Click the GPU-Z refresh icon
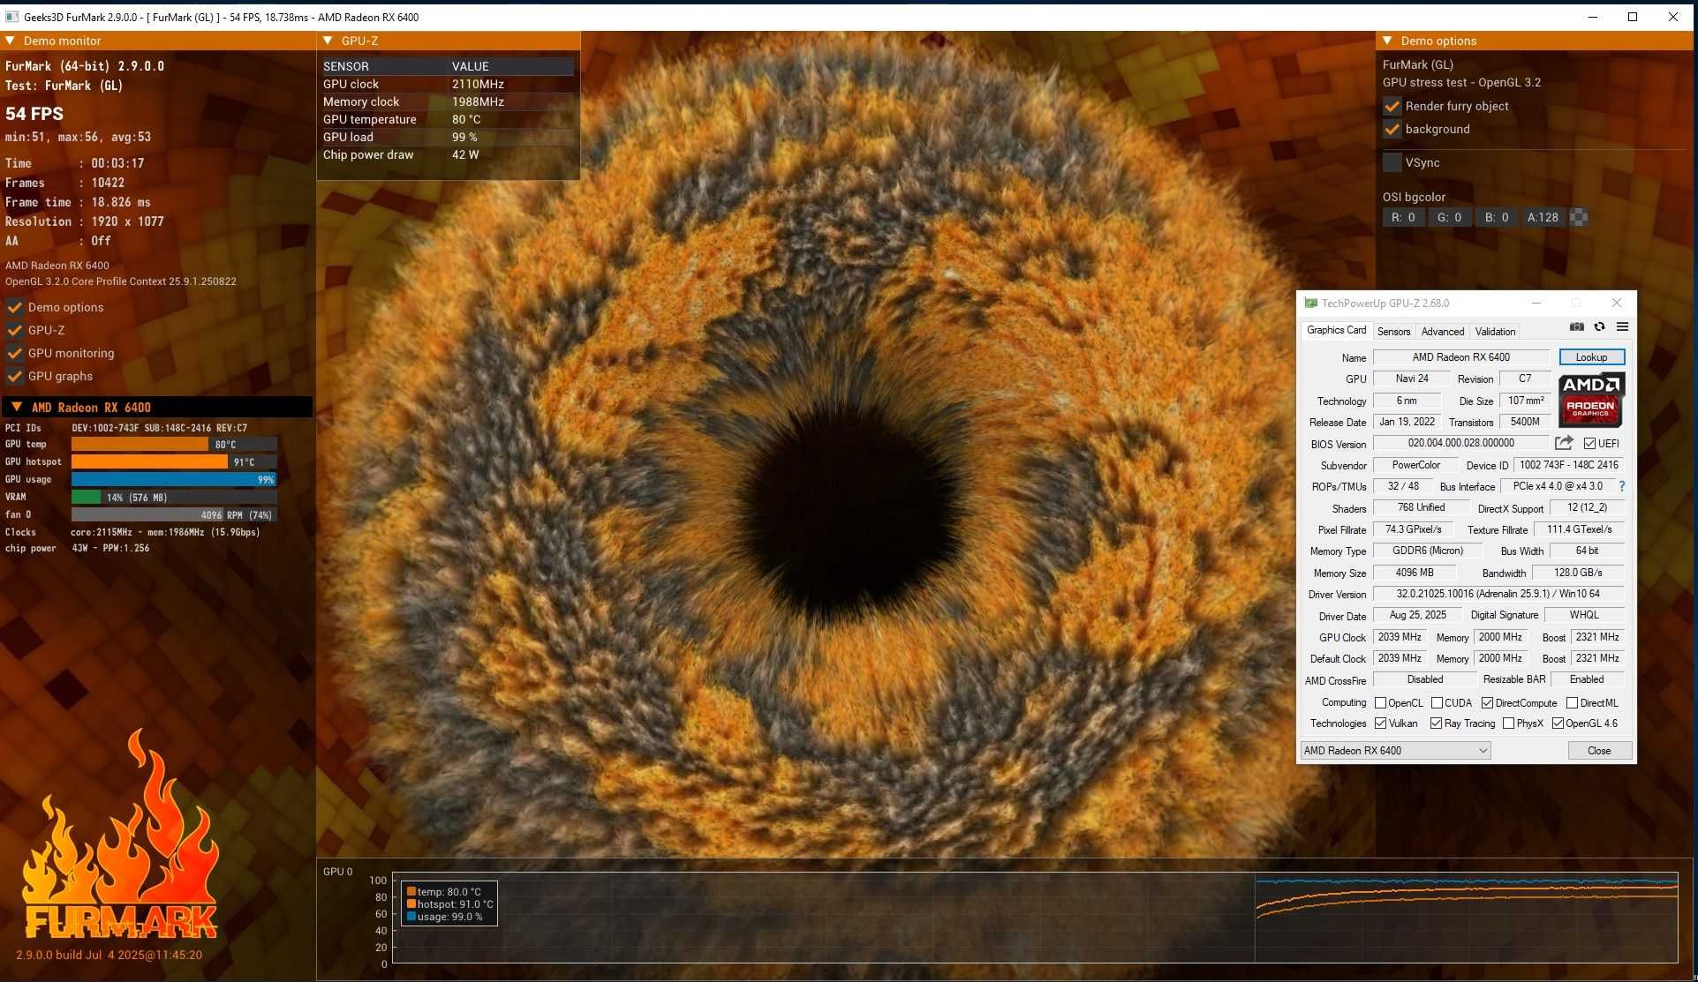 pyautogui.click(x=1599, y=327)
